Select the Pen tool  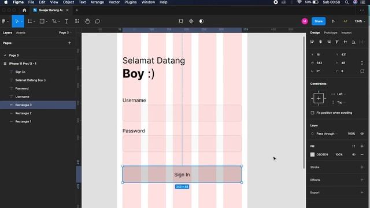tap(54, 21)
